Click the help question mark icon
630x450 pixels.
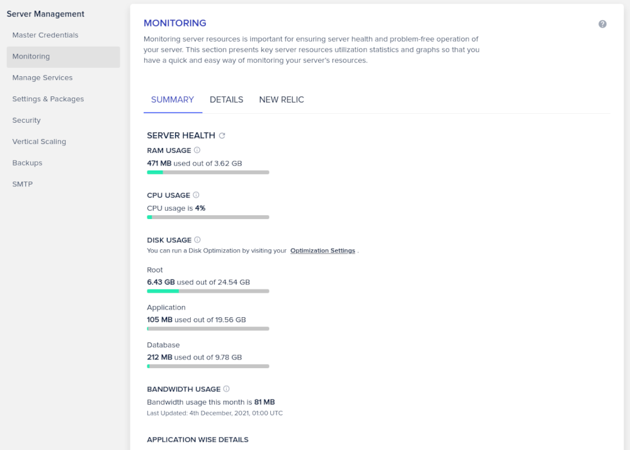tap(602, 24)
